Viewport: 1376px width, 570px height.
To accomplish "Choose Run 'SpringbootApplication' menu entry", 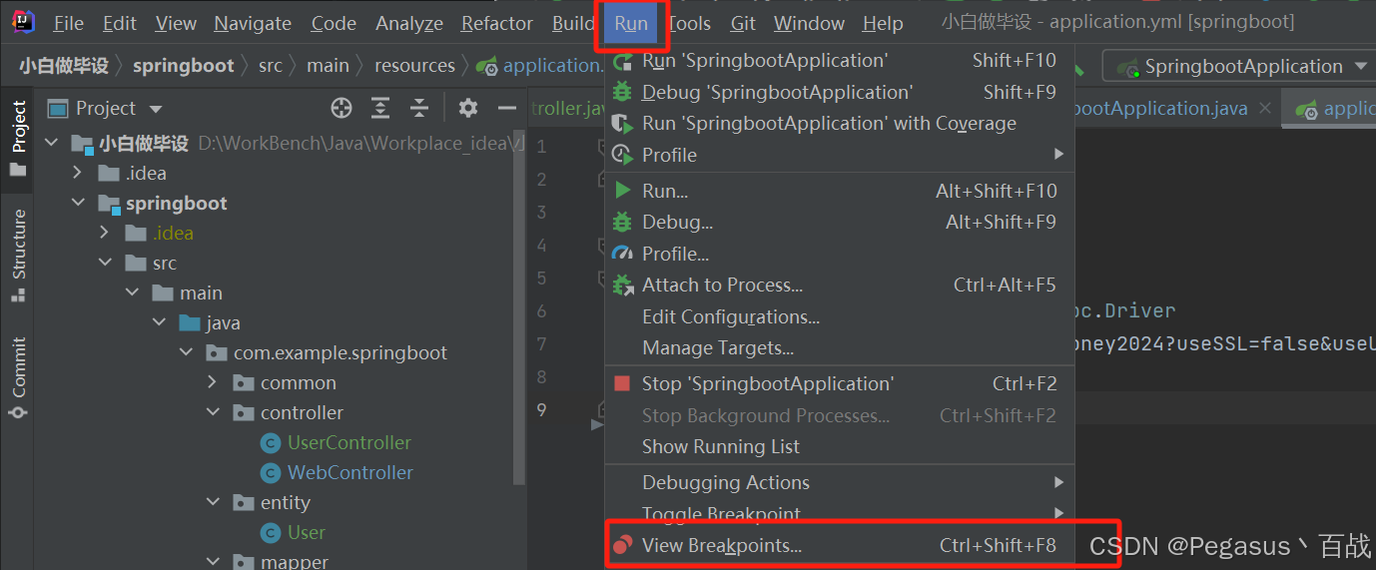I will 839,61.
